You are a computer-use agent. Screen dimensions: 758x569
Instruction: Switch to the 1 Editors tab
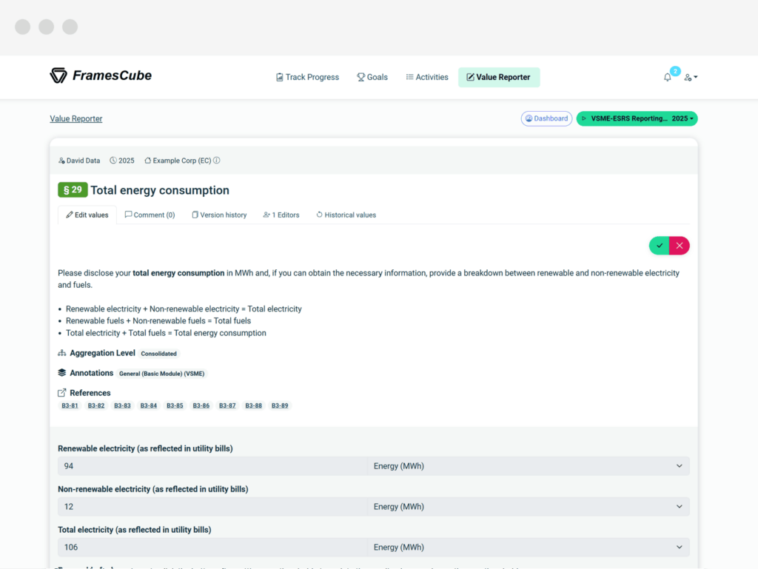281,215
